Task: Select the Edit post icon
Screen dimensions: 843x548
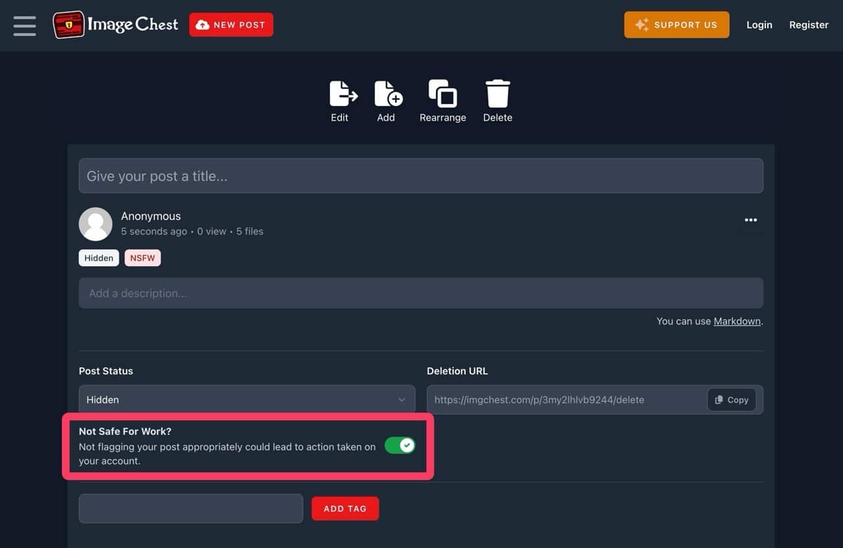Action: [342, 94]
